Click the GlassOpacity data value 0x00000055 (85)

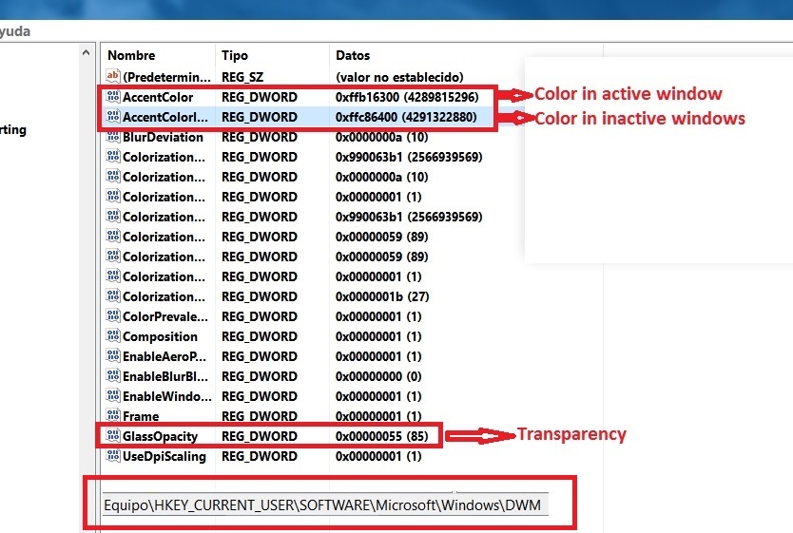[x=388, y=436]
